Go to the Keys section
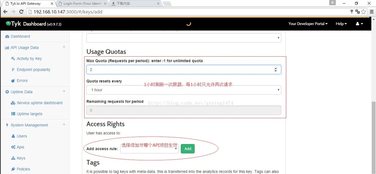The height and width of the screenshot is (174, 376). 21,158
